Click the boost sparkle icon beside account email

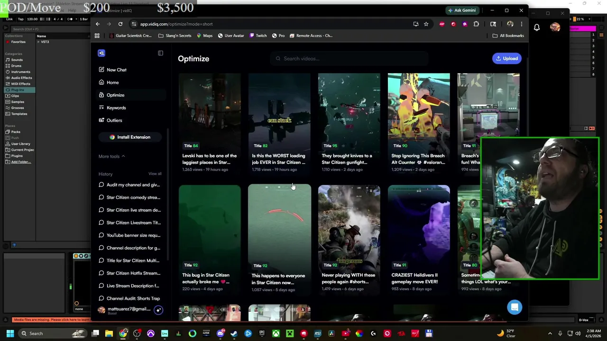tap(158, 310)
